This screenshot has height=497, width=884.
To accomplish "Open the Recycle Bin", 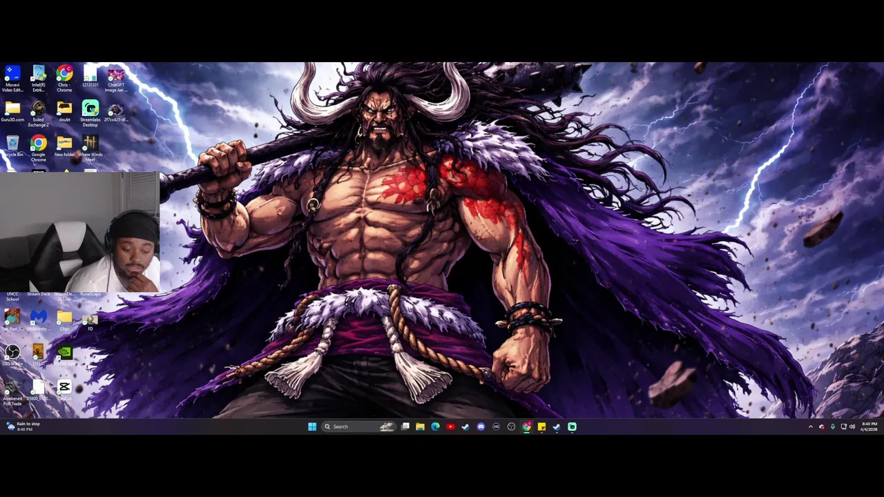I will 12,146.
